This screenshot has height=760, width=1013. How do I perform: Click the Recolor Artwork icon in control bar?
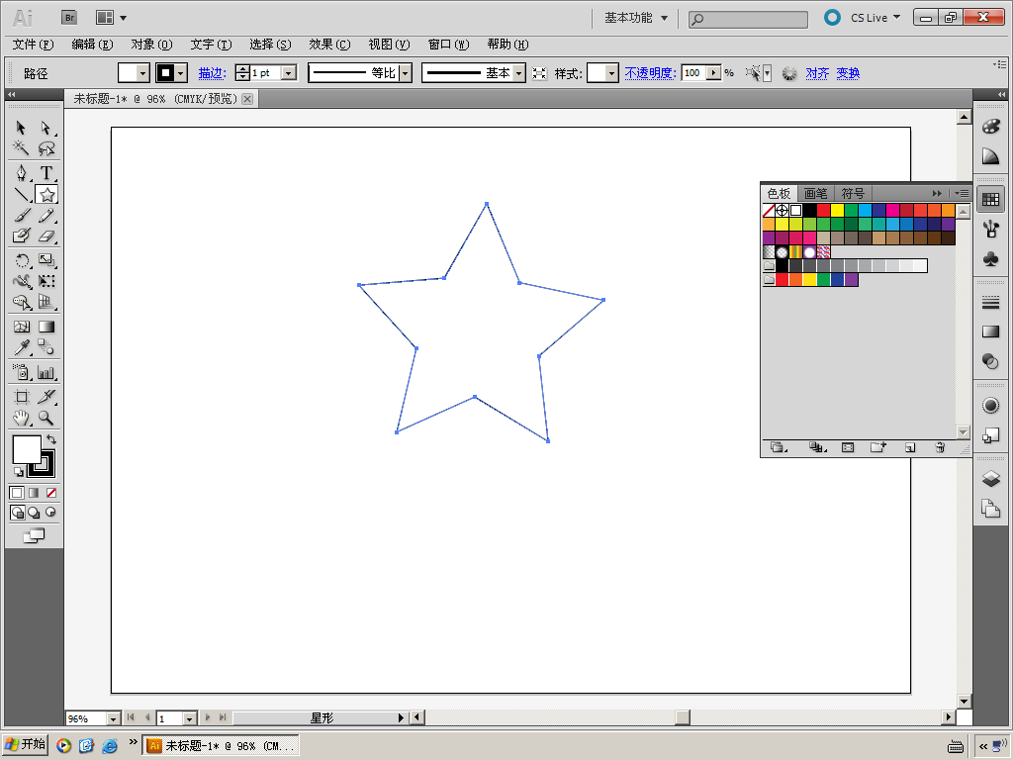pos(788,73)
